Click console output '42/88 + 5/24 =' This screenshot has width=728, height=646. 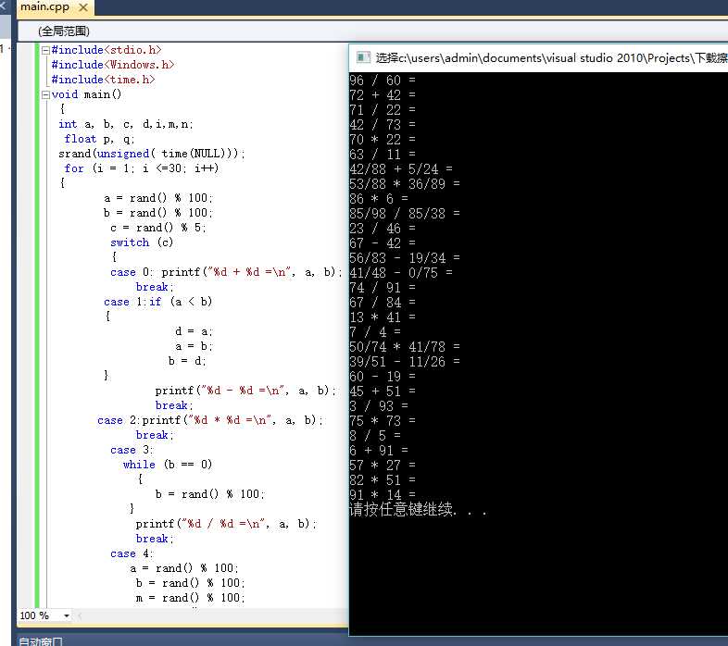coord(401,169)
